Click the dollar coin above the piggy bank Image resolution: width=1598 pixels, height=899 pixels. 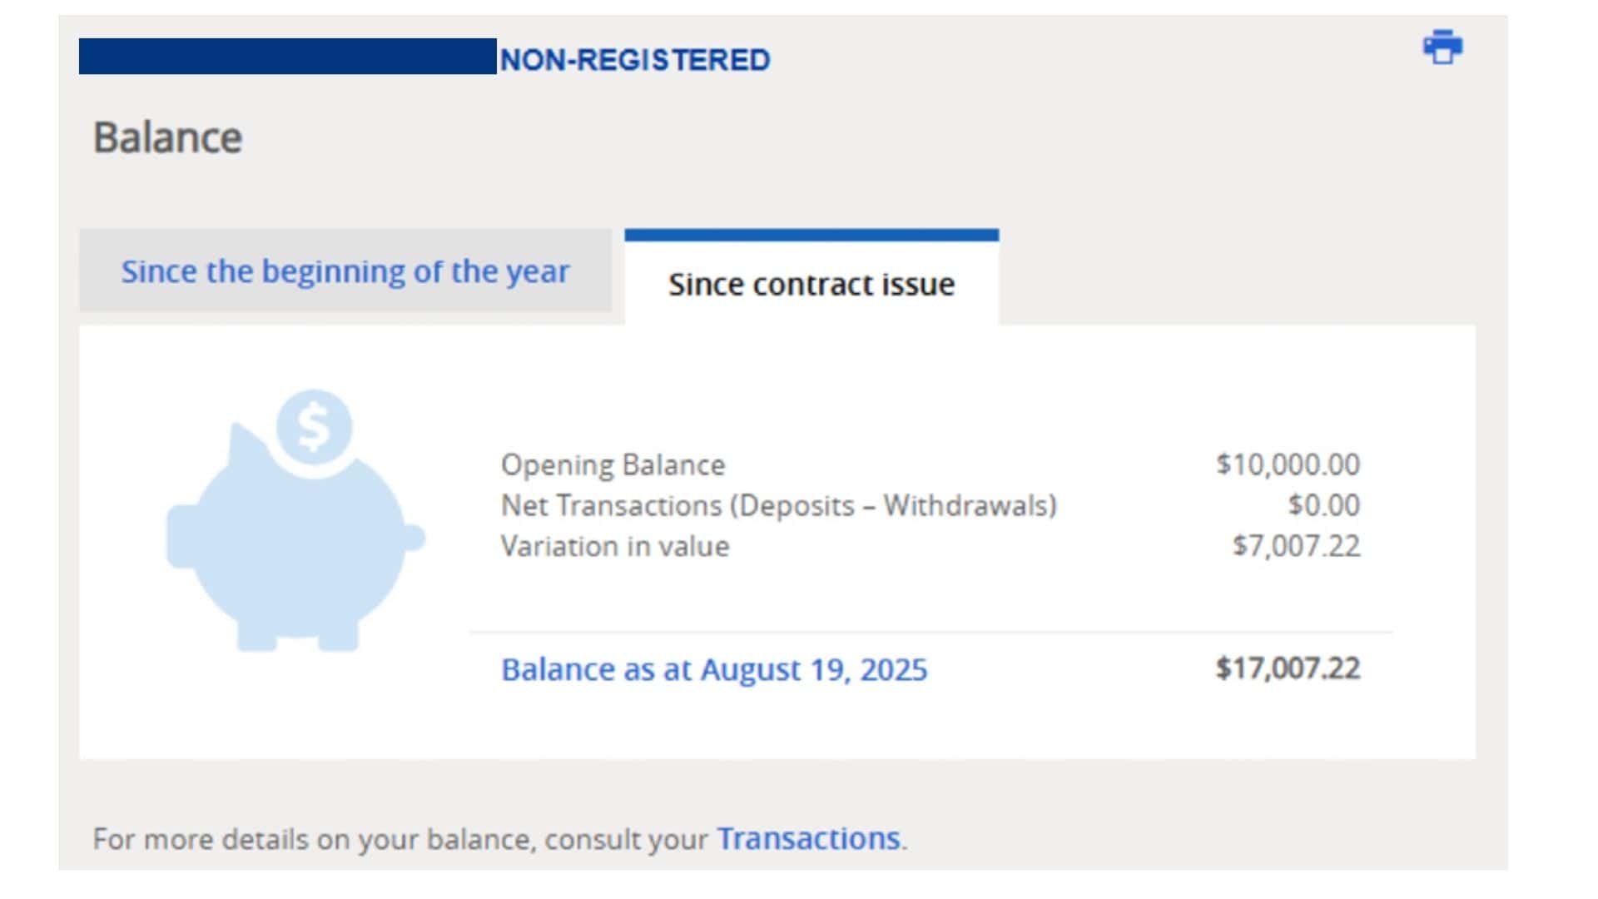click(314, 427)
